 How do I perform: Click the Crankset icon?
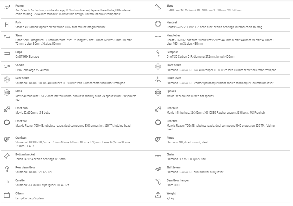pyautogui.click(x=7, y=139)
